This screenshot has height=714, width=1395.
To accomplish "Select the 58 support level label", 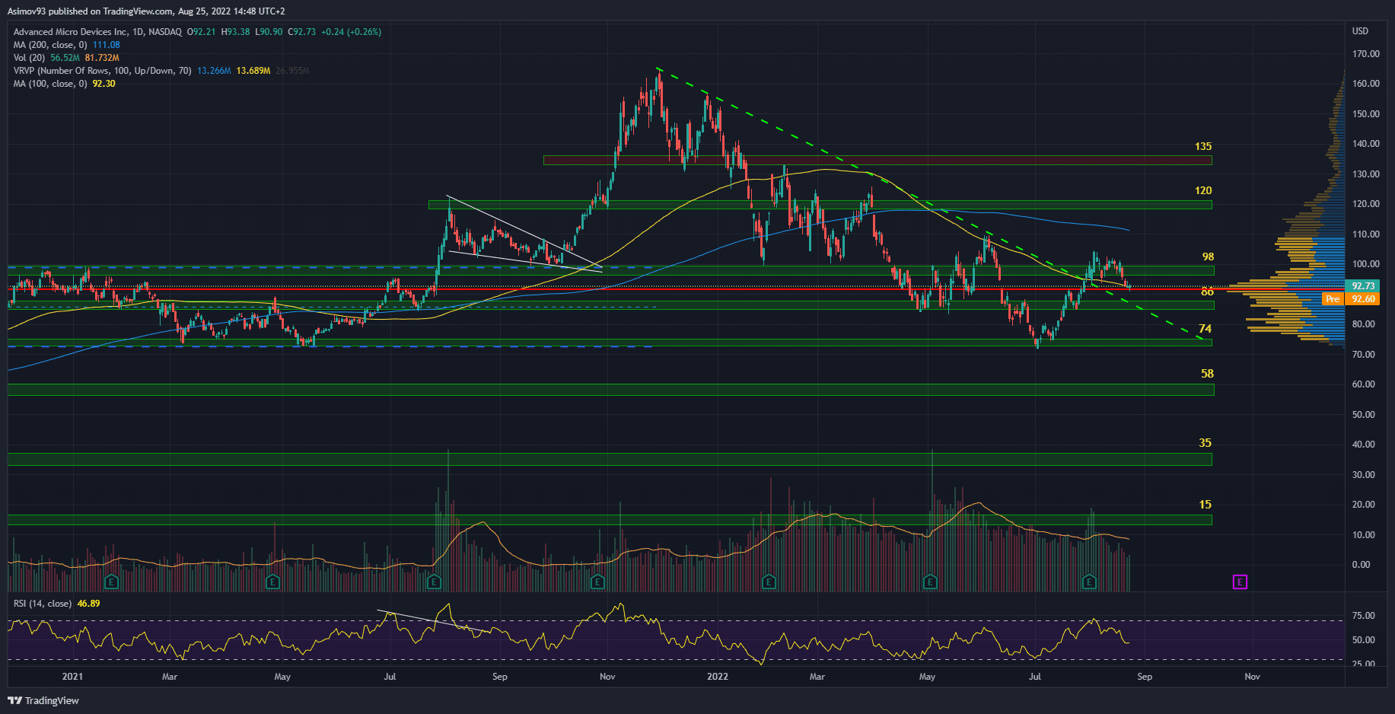I will pyautogui.click(x=1207, y=374).
